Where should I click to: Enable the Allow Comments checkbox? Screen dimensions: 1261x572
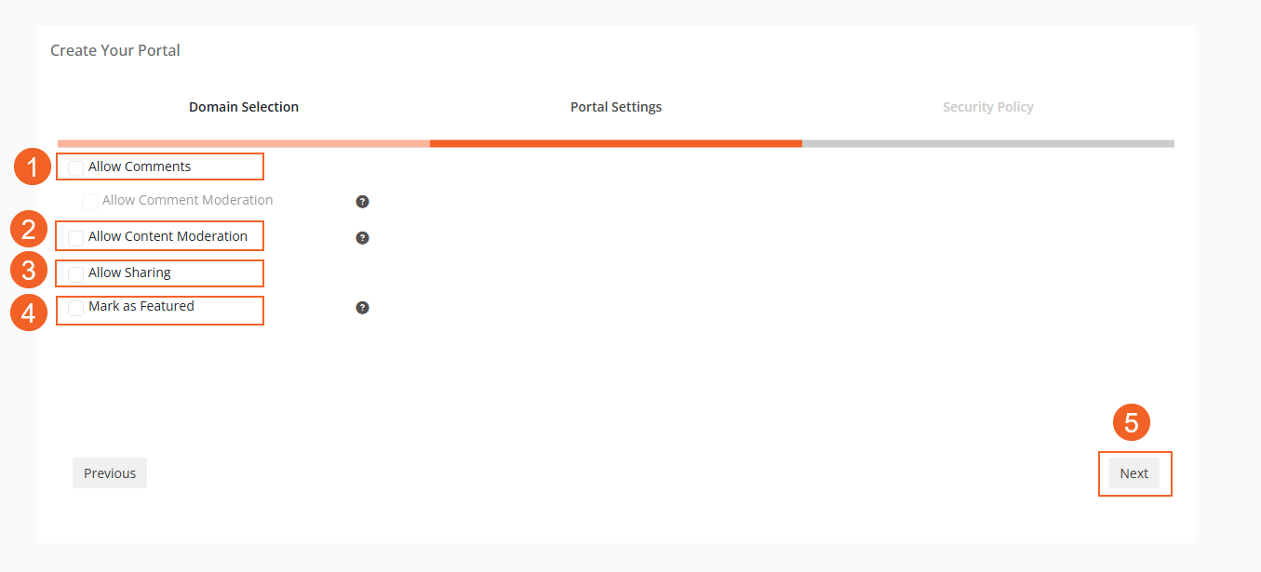[74, 166]
